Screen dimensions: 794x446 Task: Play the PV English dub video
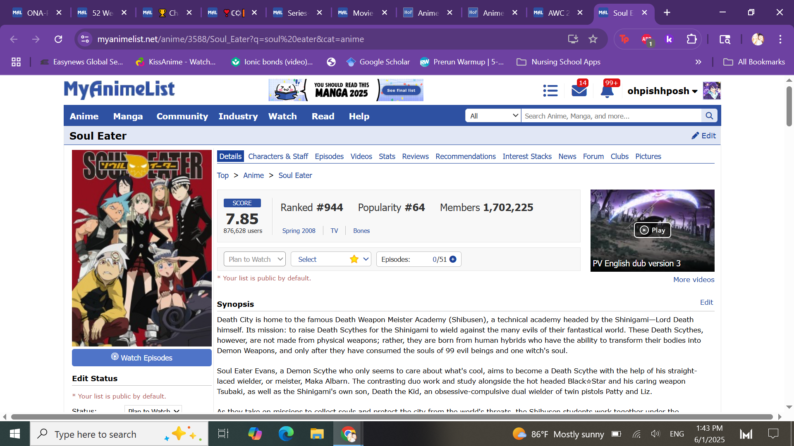tap(652, 230)
